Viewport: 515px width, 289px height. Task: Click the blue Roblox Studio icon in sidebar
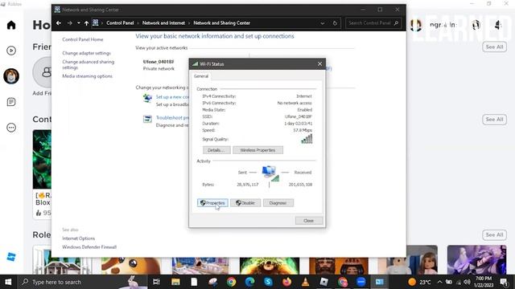click(11, 257)
